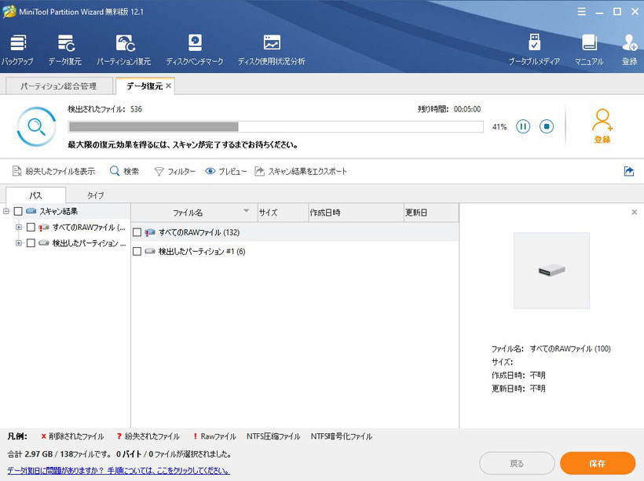Open the データ復旧 help link
Screen dimensions: 644x481
coord(119,470)
